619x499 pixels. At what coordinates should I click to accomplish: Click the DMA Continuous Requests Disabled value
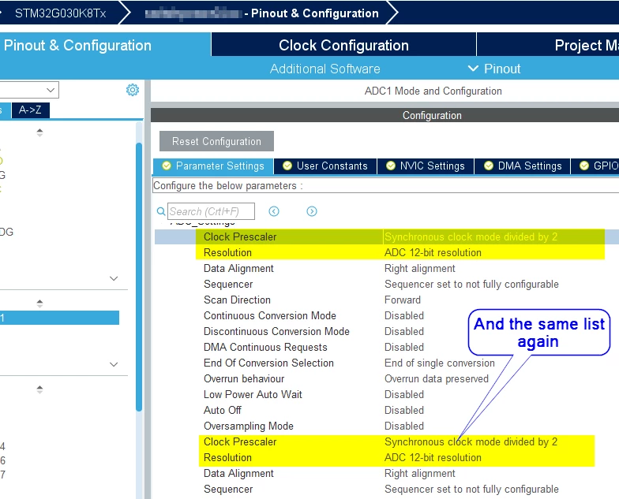click(x=404, y=347)
